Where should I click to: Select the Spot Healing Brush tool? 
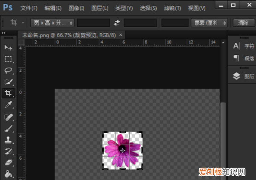click(9, 117)
